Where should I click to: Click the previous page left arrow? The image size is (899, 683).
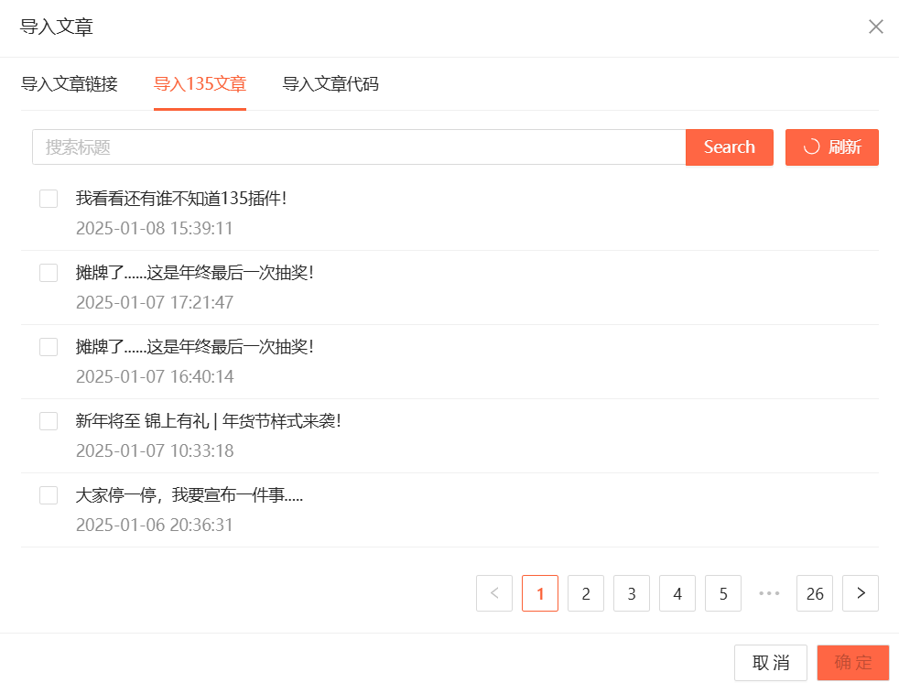[x=494, y=593]
